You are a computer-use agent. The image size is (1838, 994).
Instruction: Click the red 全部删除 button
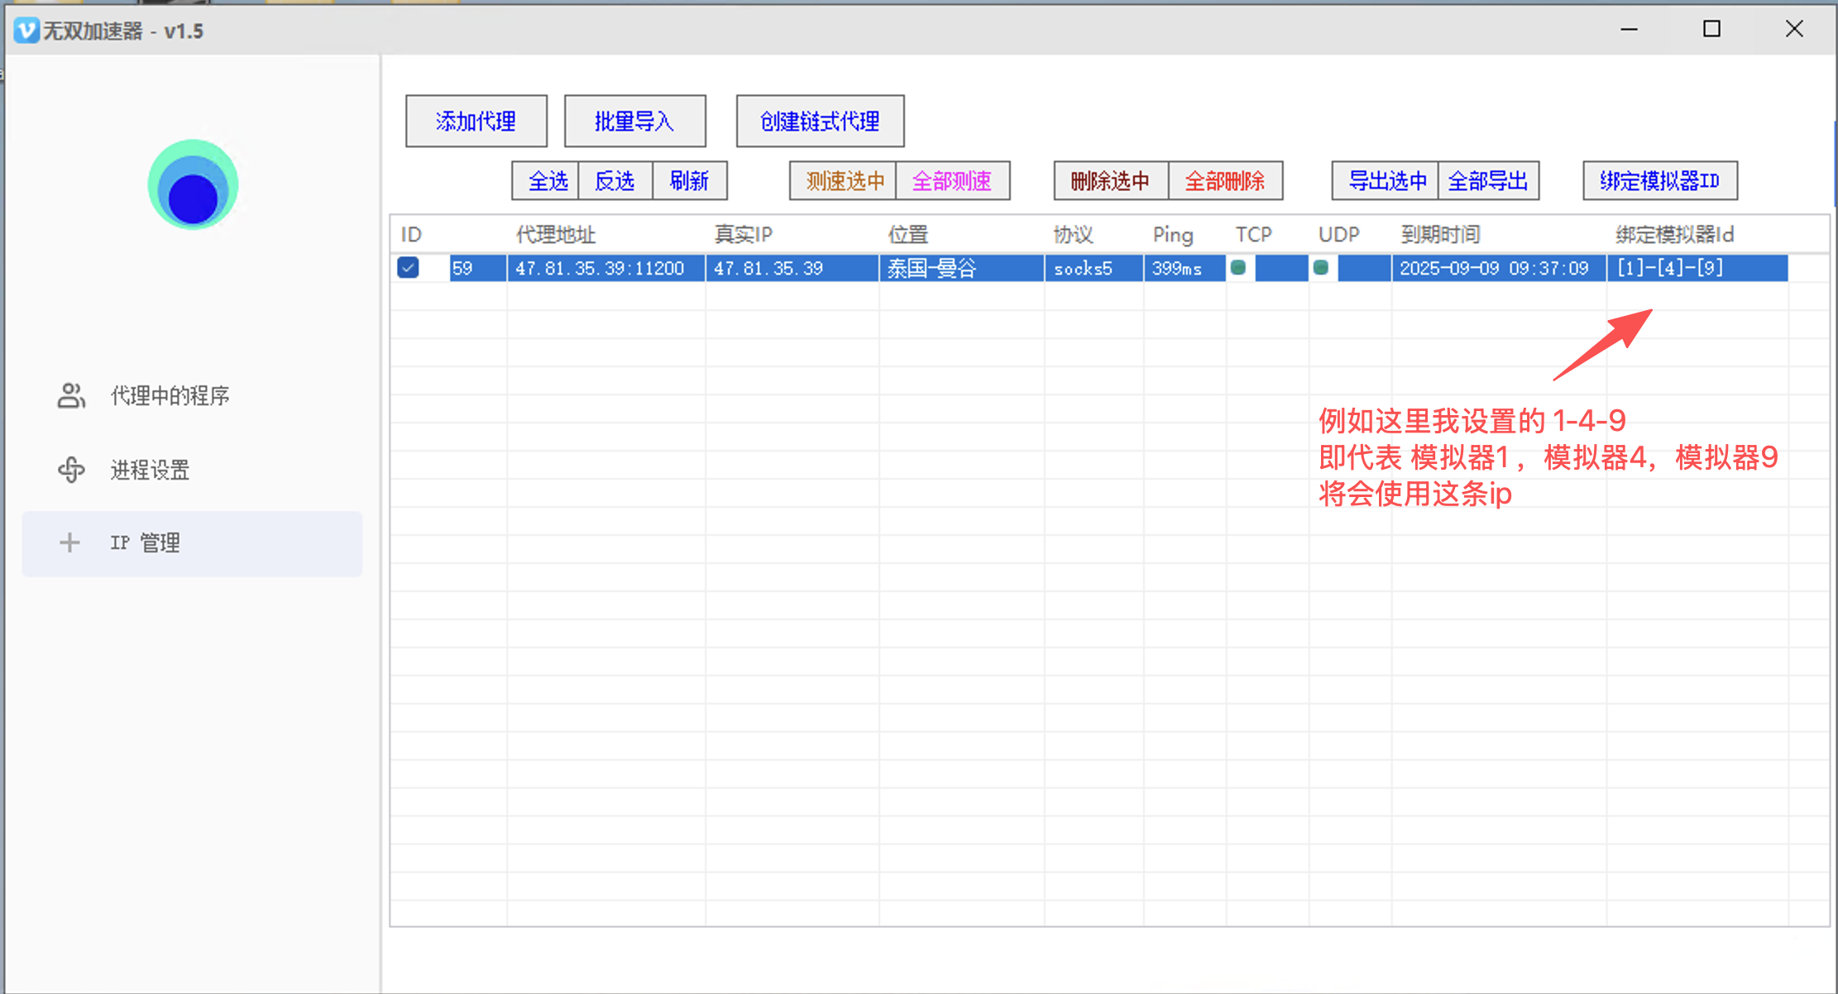pos(1224,181)
